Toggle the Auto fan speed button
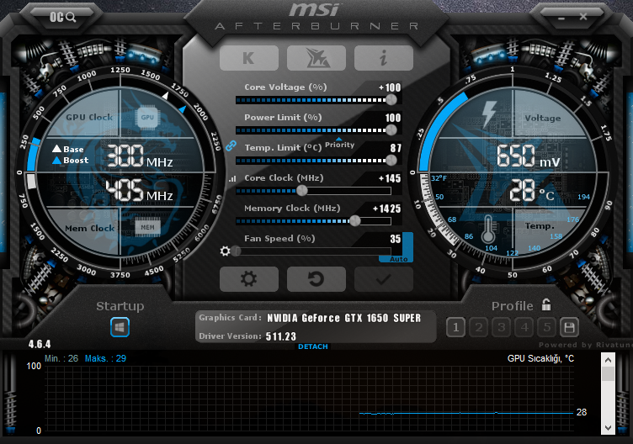The height and width of the screenshot is (444, 633). pos(398,259)
